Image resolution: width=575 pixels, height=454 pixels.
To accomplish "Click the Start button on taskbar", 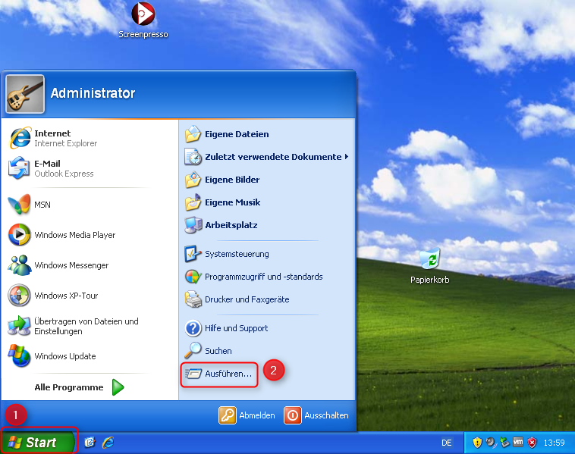I will [x=39, y=442].
